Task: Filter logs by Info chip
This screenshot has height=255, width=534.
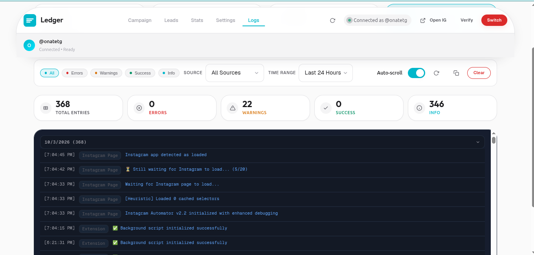Action: [169, 73]
